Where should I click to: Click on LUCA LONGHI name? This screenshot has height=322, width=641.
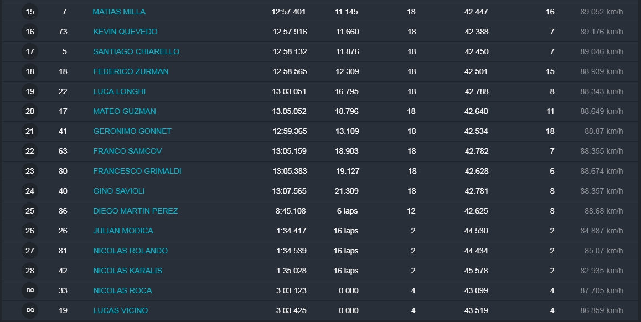[119, 91]
